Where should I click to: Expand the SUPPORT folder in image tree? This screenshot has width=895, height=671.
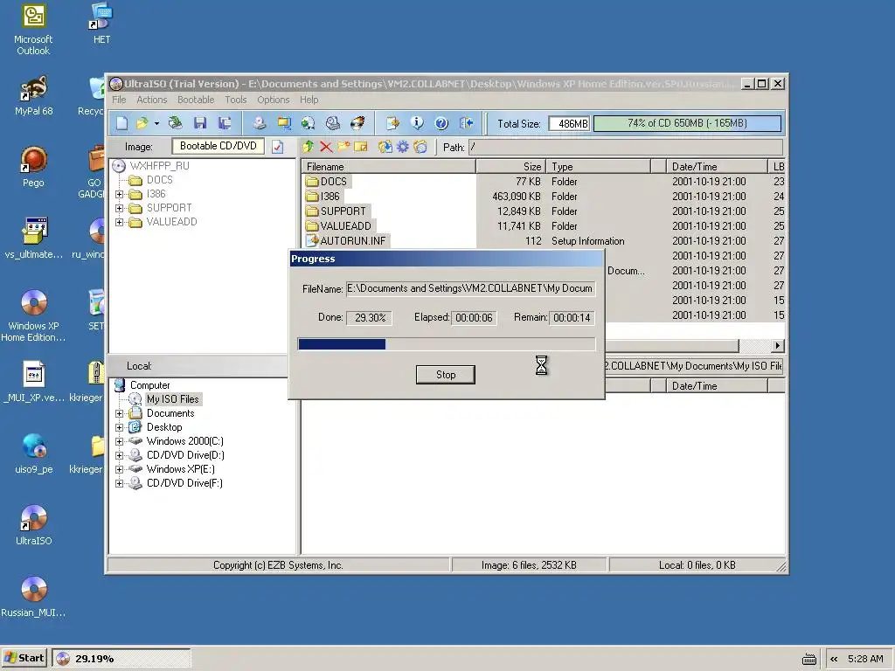[x=119, y=208]
